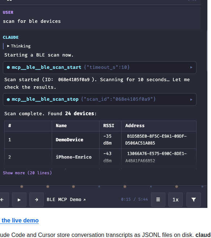The height and width of the screenshot is (238, 211).
Task: Click the USER role label
Action: pos(8,12)
